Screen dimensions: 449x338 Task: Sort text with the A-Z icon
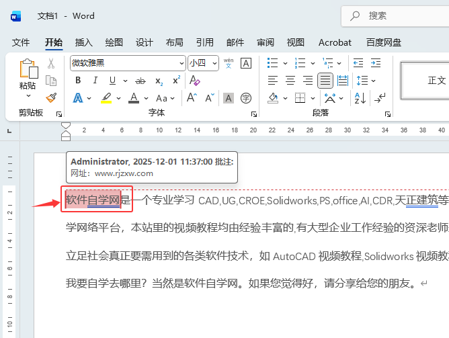point(360,98)
